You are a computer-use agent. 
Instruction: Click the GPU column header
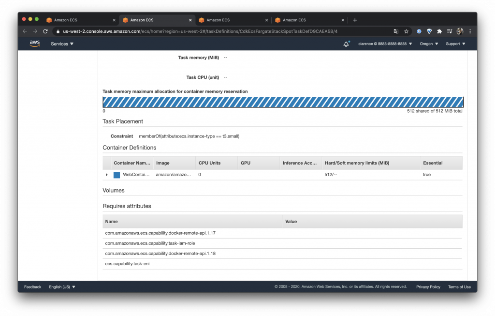259,163
